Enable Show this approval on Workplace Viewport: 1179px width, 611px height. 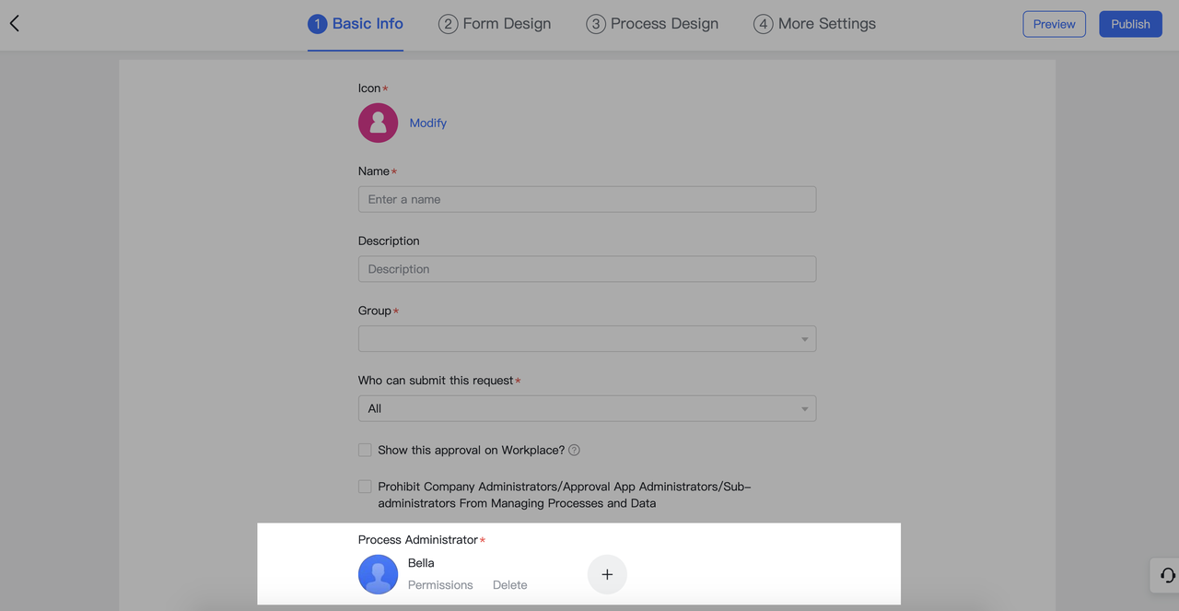click(x=365, y=451)
